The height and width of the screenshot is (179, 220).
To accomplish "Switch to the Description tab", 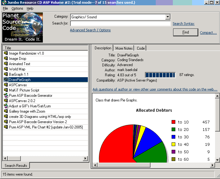I will (x=103, y=48).
